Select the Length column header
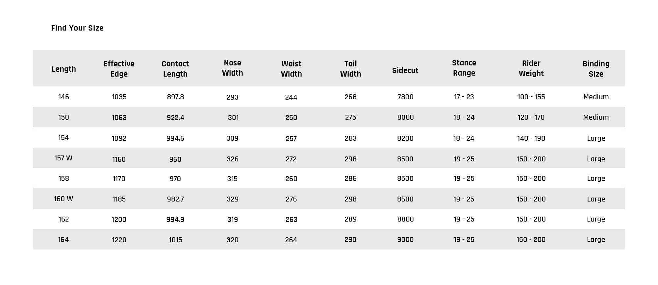 [64, 69]
